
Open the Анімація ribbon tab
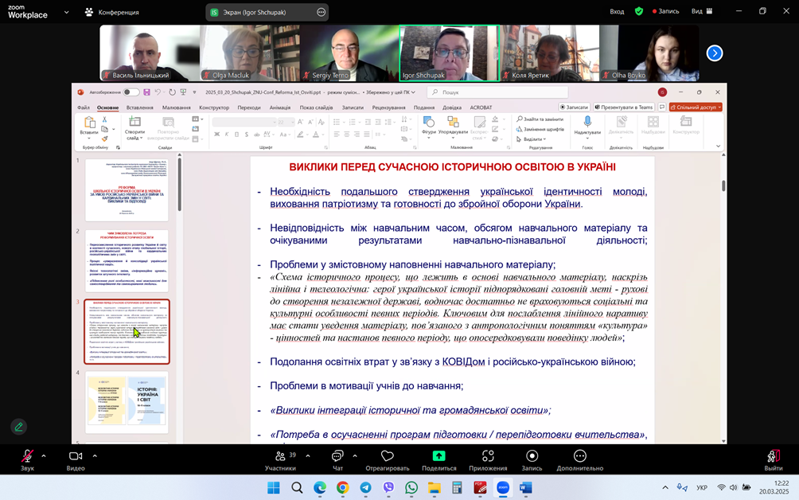pyautogui.click(x=279, y=107)
